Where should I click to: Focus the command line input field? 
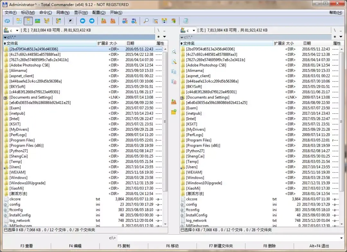pyautogui.click(x=228, y=238)
